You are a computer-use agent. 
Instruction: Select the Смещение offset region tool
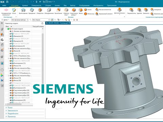[x=156, y=10]
